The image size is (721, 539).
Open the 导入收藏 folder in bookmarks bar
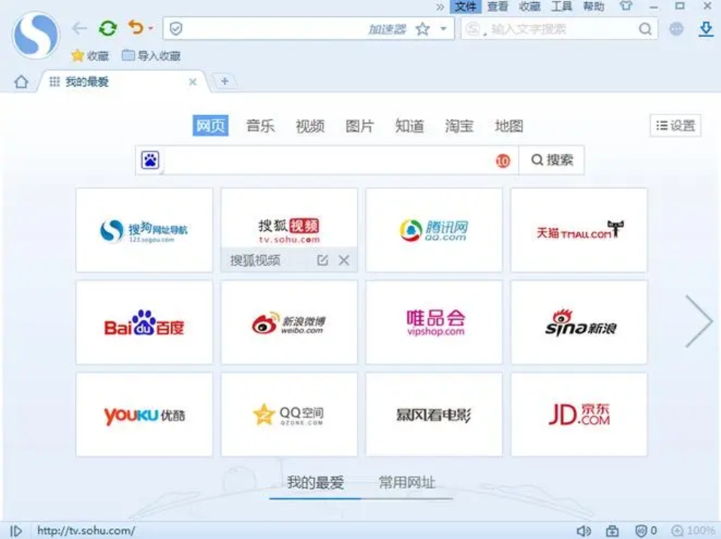point(152,56)
